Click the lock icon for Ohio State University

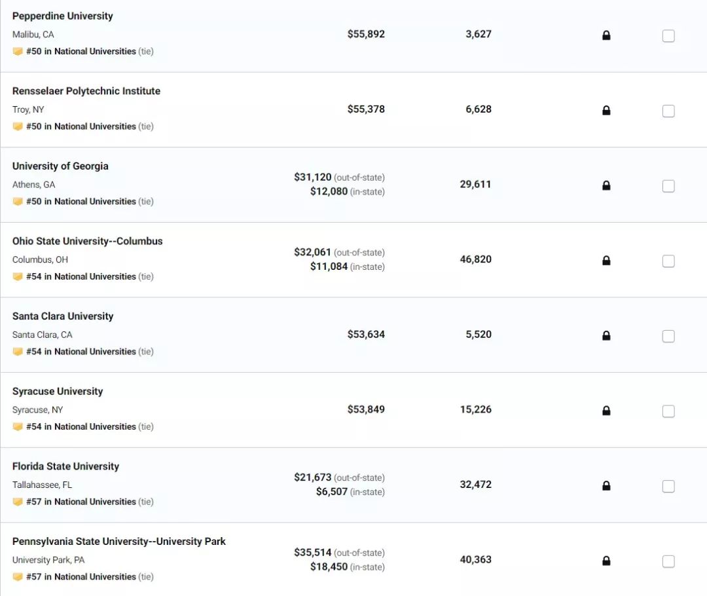(606, 260)
